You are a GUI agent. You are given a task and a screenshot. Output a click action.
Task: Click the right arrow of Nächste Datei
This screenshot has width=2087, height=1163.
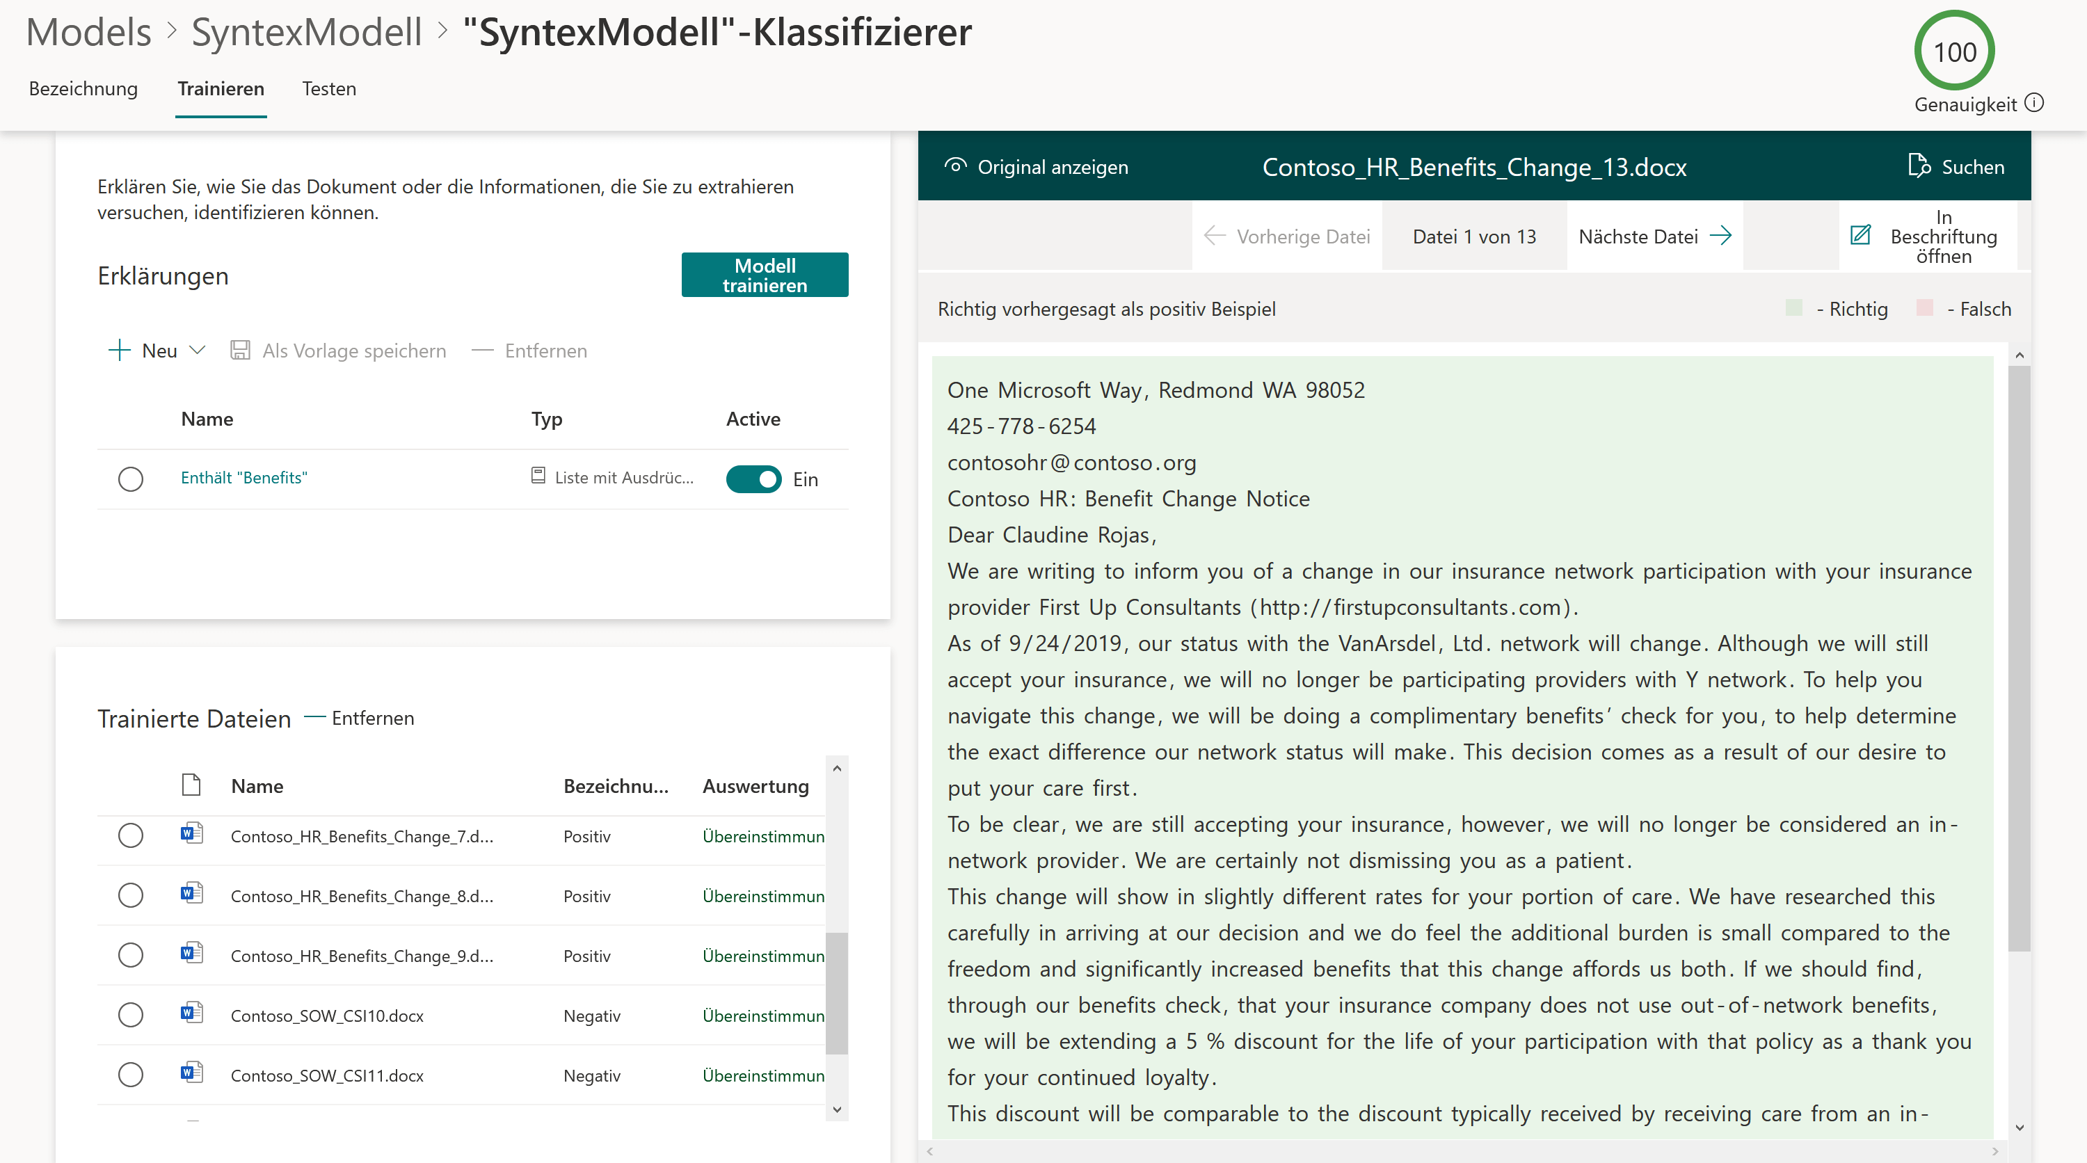coord(1721,236)
